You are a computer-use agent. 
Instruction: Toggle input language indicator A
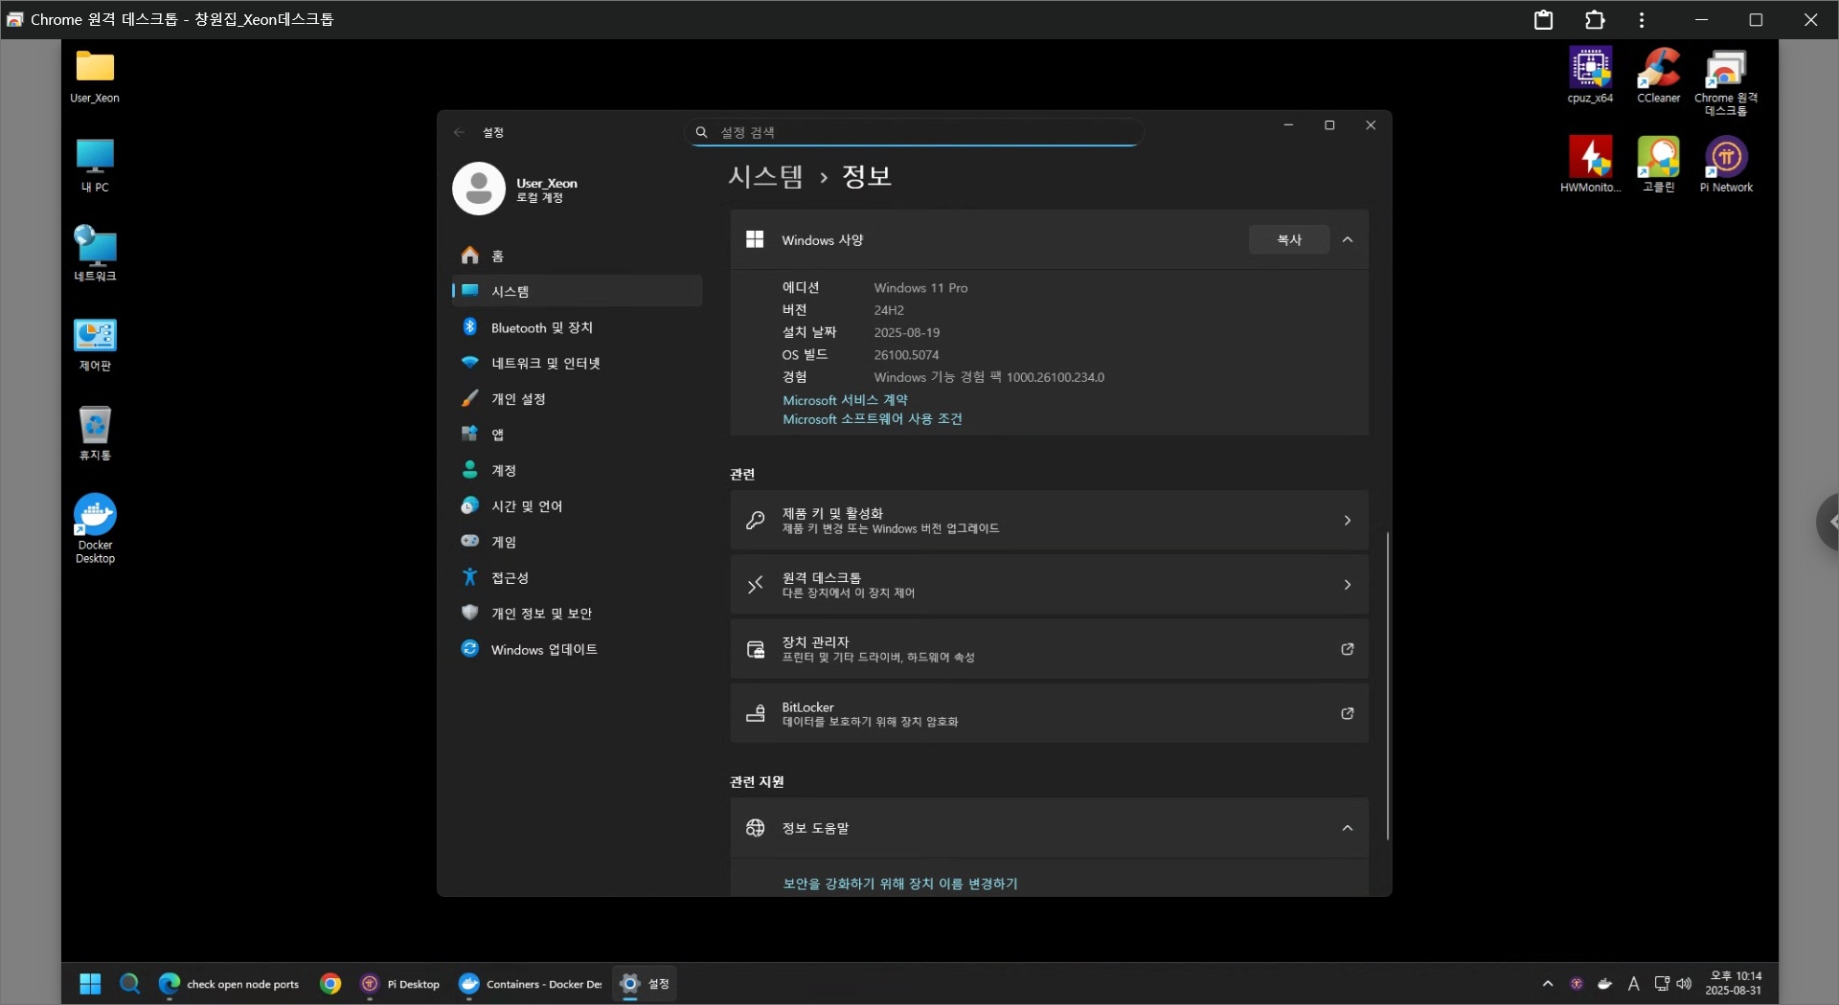coord(1634,984)
